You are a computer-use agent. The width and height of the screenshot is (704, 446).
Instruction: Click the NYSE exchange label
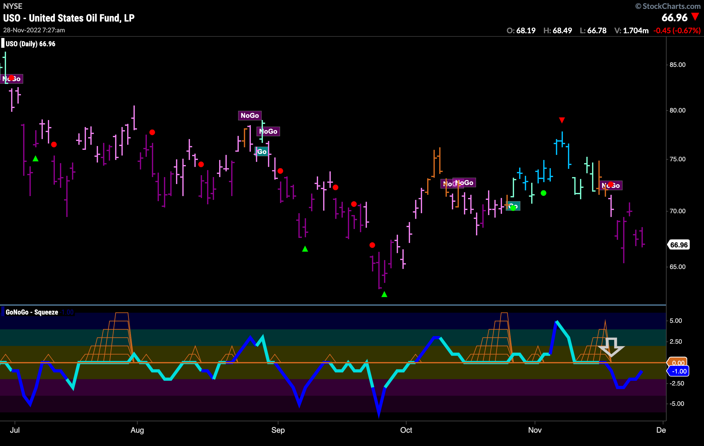click(13, 6)
